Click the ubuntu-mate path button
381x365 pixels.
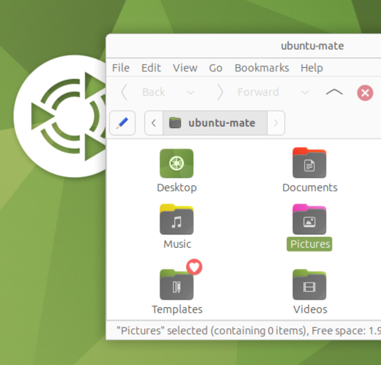point(215,123)
